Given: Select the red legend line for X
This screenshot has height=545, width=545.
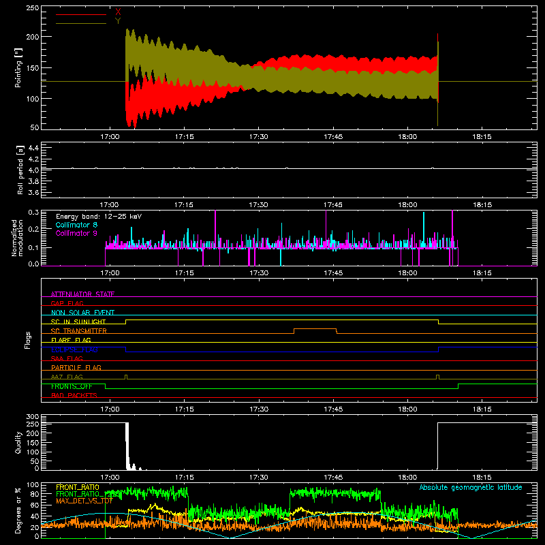Looking at the screenshot, I should click(81, 14).
